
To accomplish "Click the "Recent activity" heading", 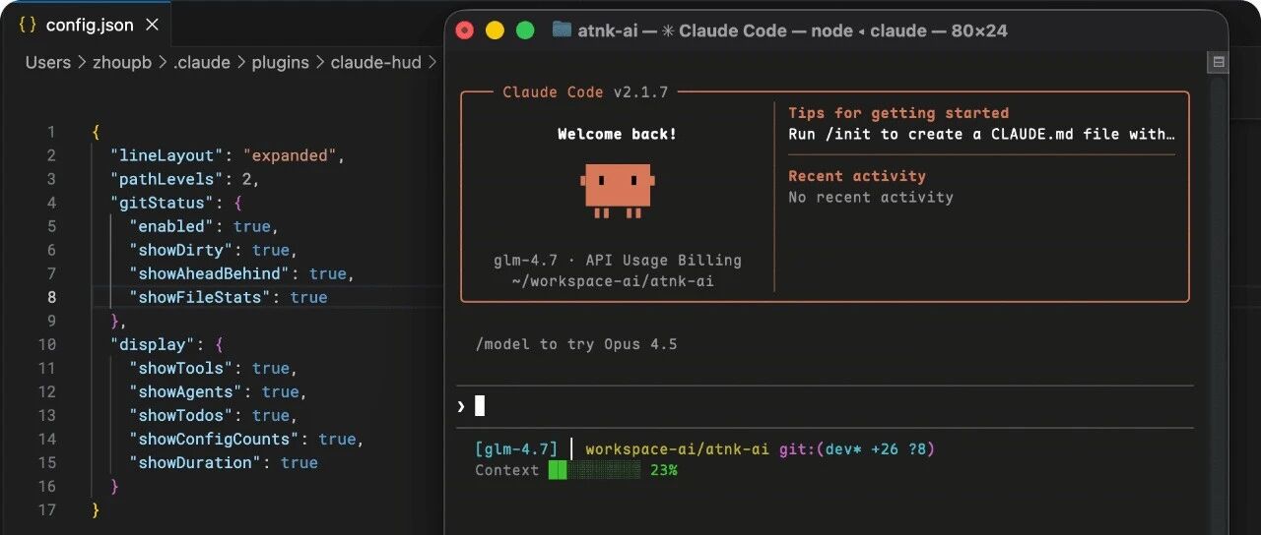I will 857,176.
